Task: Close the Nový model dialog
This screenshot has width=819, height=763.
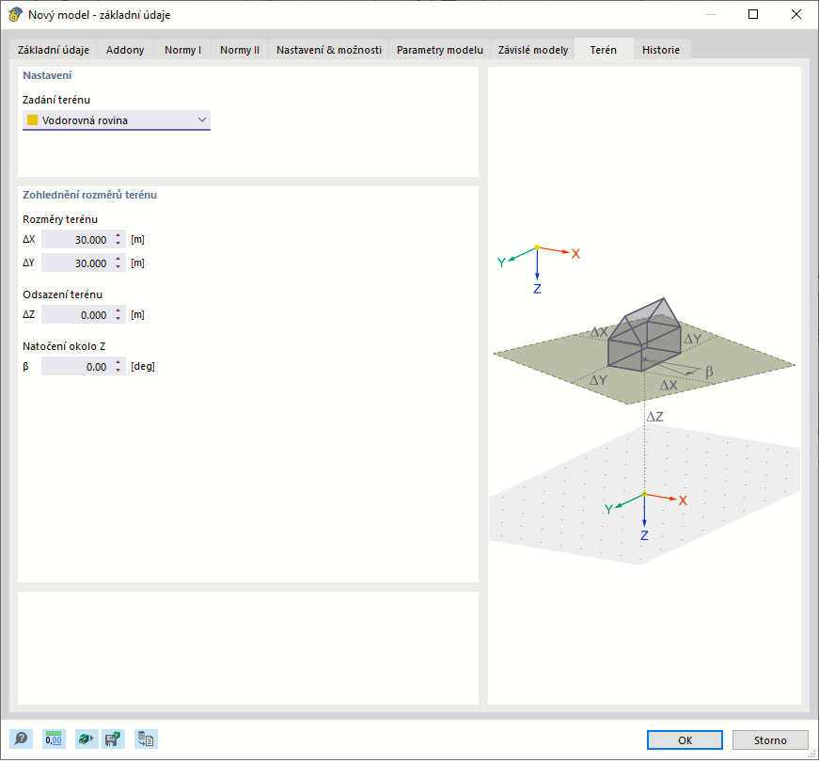Action: (x=796, y=14)
